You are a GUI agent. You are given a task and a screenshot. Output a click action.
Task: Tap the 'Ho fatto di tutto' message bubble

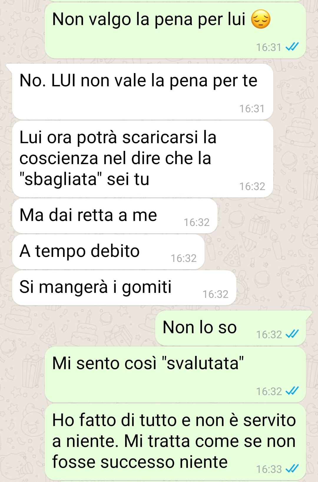(x=175, y=442)
